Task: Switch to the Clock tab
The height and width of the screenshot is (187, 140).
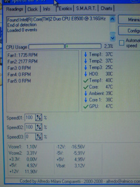Action: coord(32,9)
